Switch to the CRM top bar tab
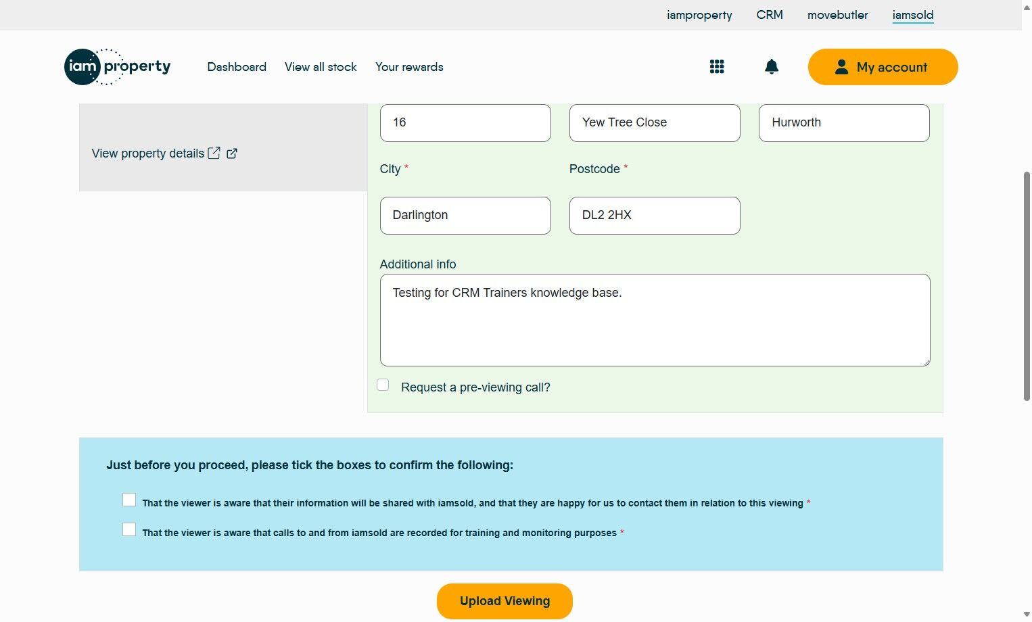 (x=769, y=15)
